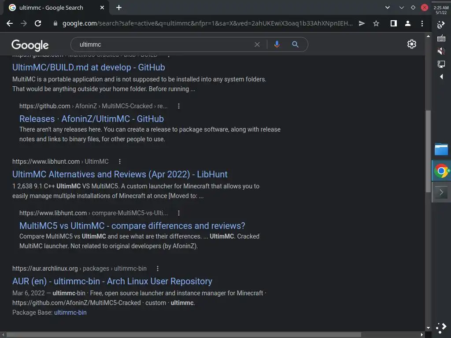Viewport: 451px width, 338px height.
Task: Open UltimMC/BUILD.md at develop result
Action: pos(89,67)
